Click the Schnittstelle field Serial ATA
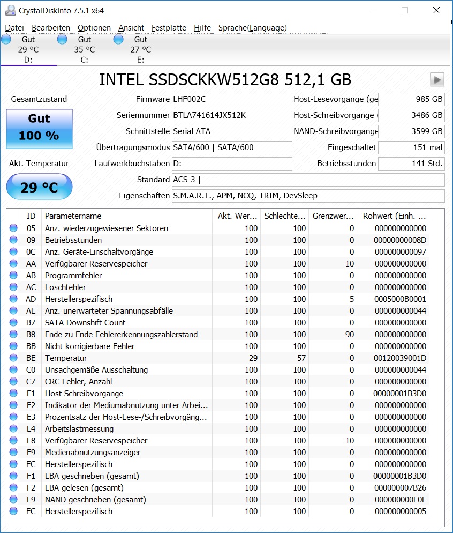 click(x=232, y=131)
